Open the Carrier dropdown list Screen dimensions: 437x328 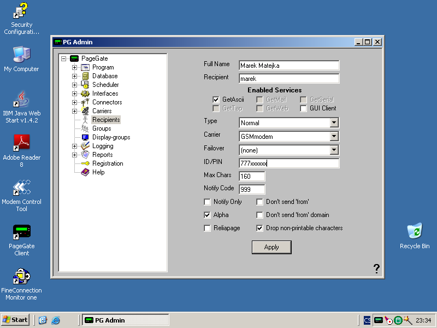334,136
